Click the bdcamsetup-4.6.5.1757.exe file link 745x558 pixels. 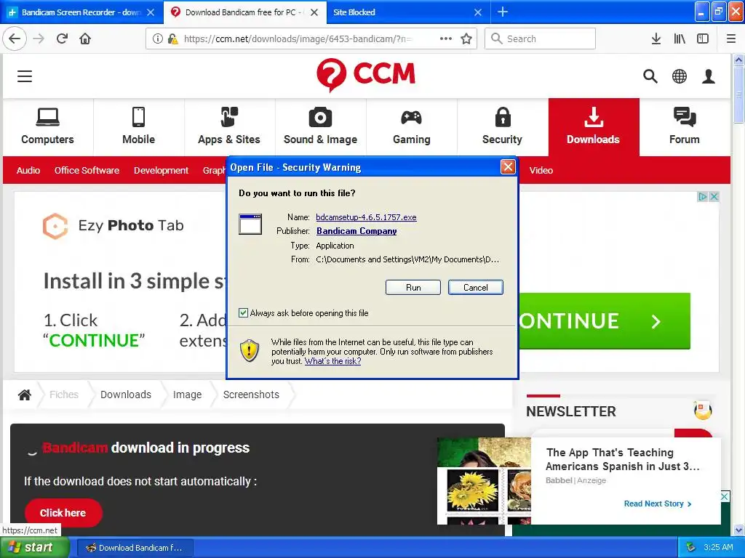(366, 217)
